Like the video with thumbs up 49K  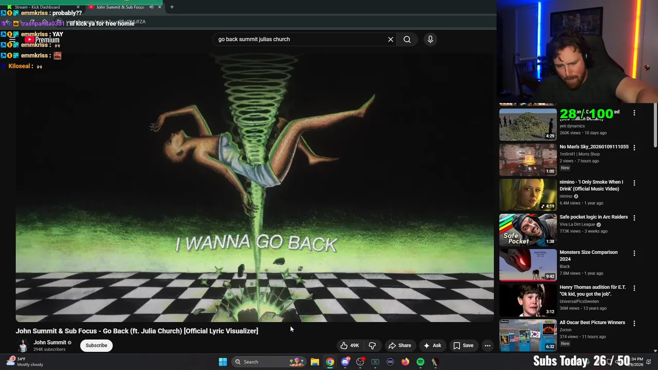pos(350,345)
